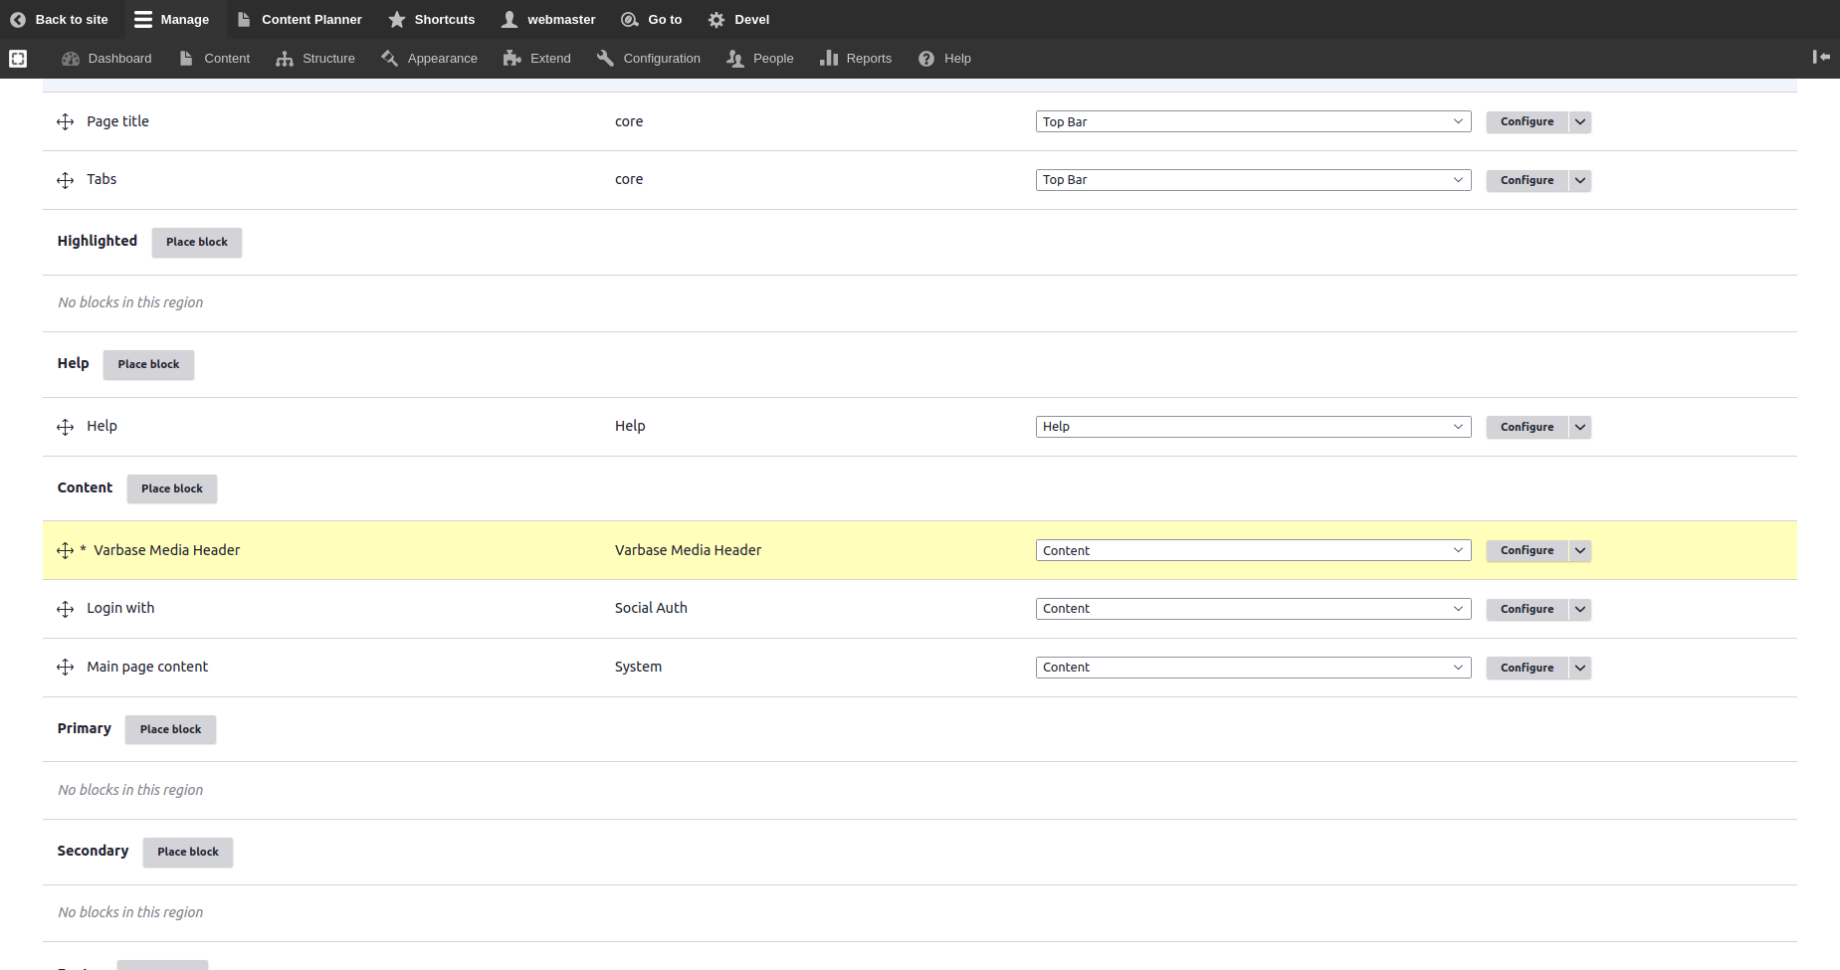Grab drag handle for Varbase Media Header
The image size is (1840, 970).
click(x=66, y=550)
